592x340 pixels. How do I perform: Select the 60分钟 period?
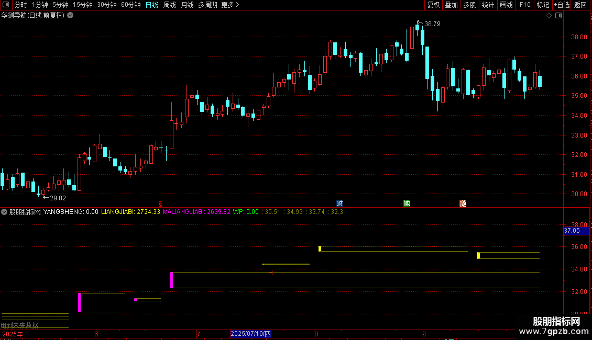pos(130,5)
